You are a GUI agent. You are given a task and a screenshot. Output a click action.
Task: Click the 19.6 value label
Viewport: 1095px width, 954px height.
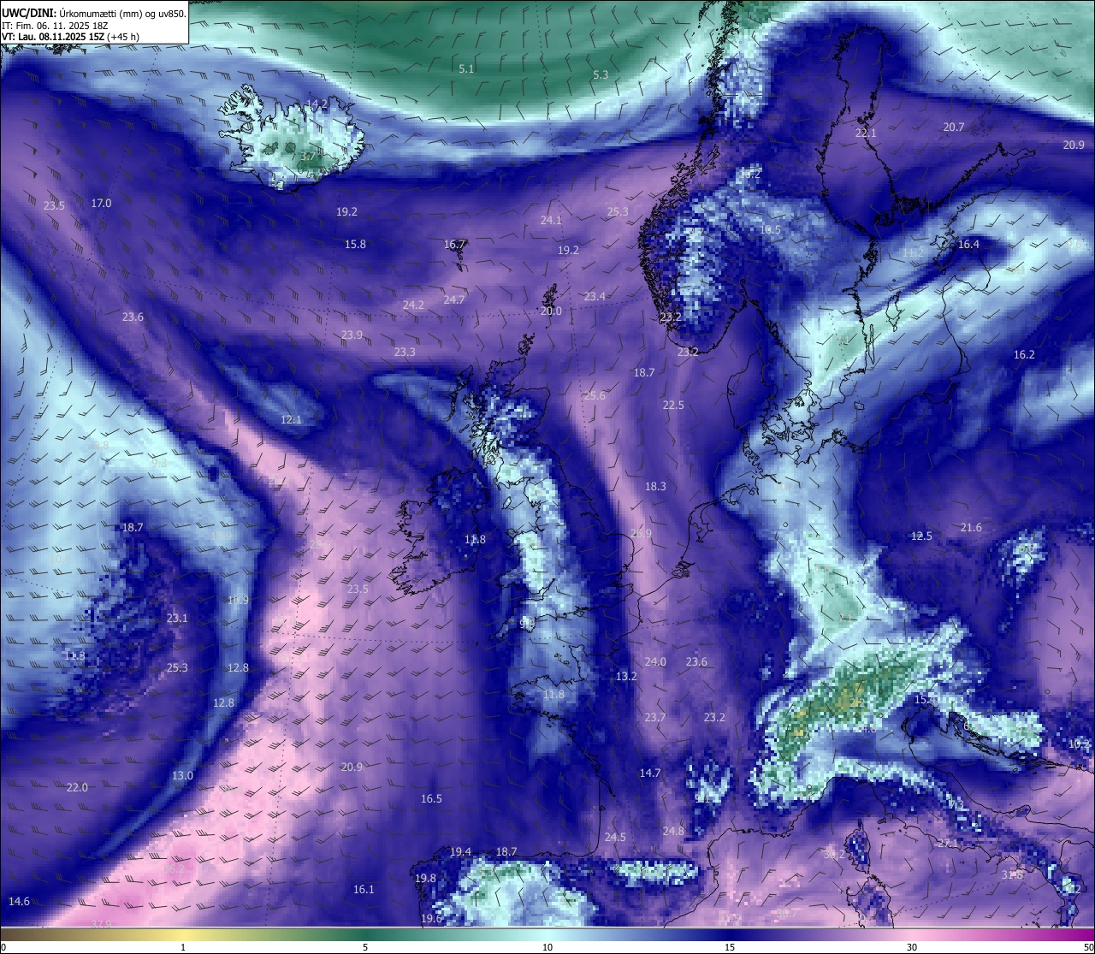pos(431,919)
